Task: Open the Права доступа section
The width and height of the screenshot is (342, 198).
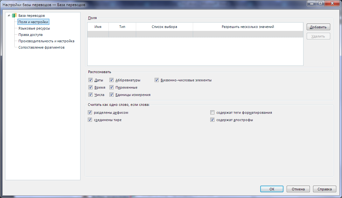Action: (30, 35)
